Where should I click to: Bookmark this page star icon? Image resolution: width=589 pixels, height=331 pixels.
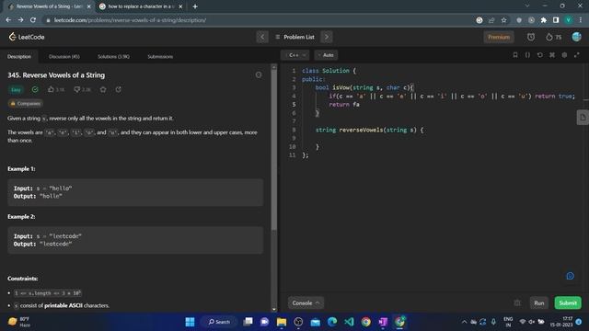pos(503,20)
